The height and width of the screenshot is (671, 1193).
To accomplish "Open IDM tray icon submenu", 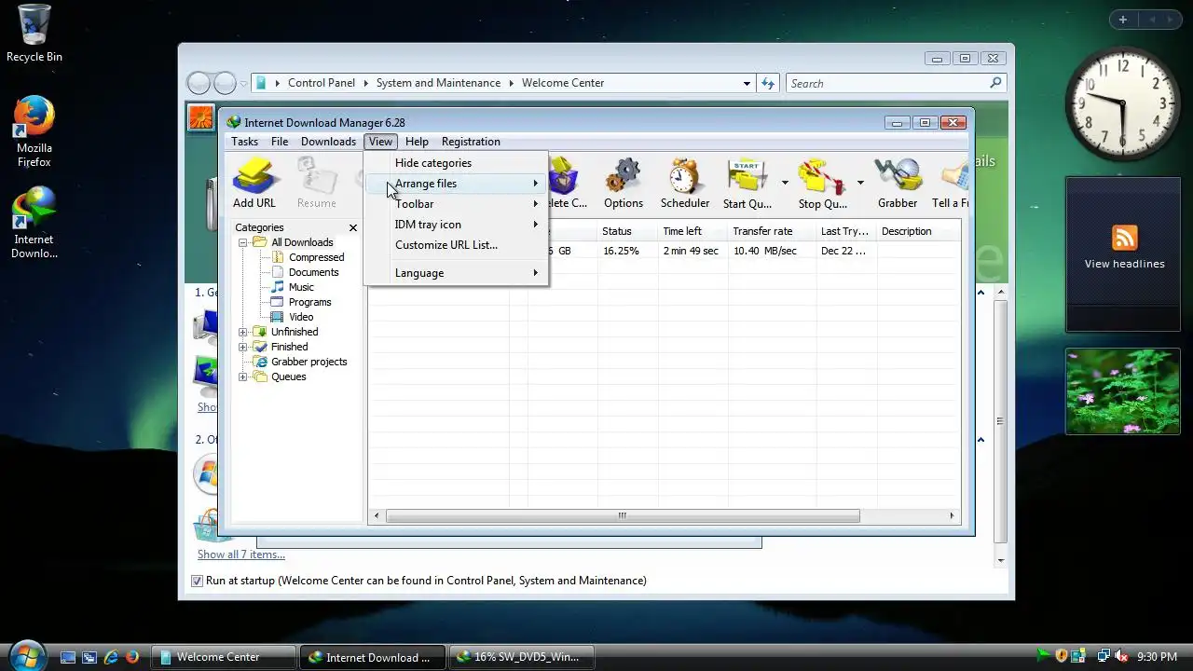I will (x=457, y=225).
